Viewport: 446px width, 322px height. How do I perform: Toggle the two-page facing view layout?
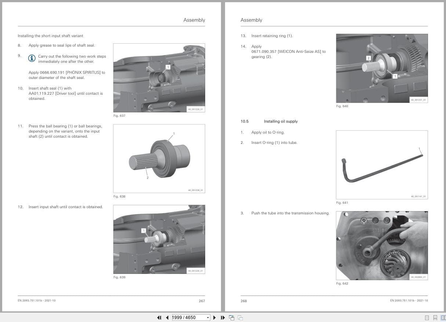pos(443,318)
